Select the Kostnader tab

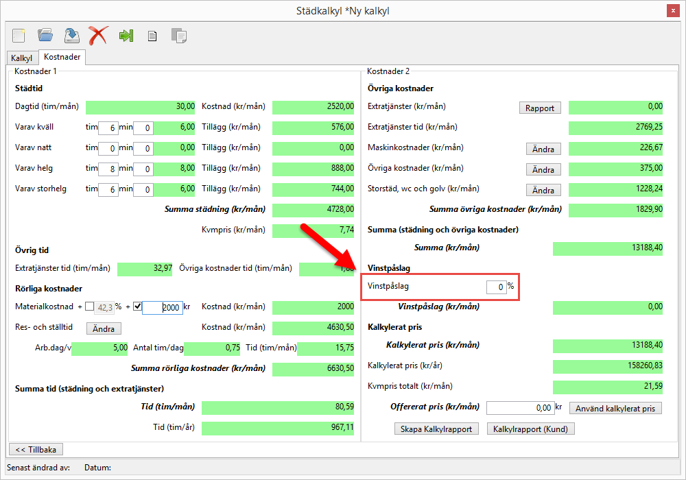pos(62,58)
